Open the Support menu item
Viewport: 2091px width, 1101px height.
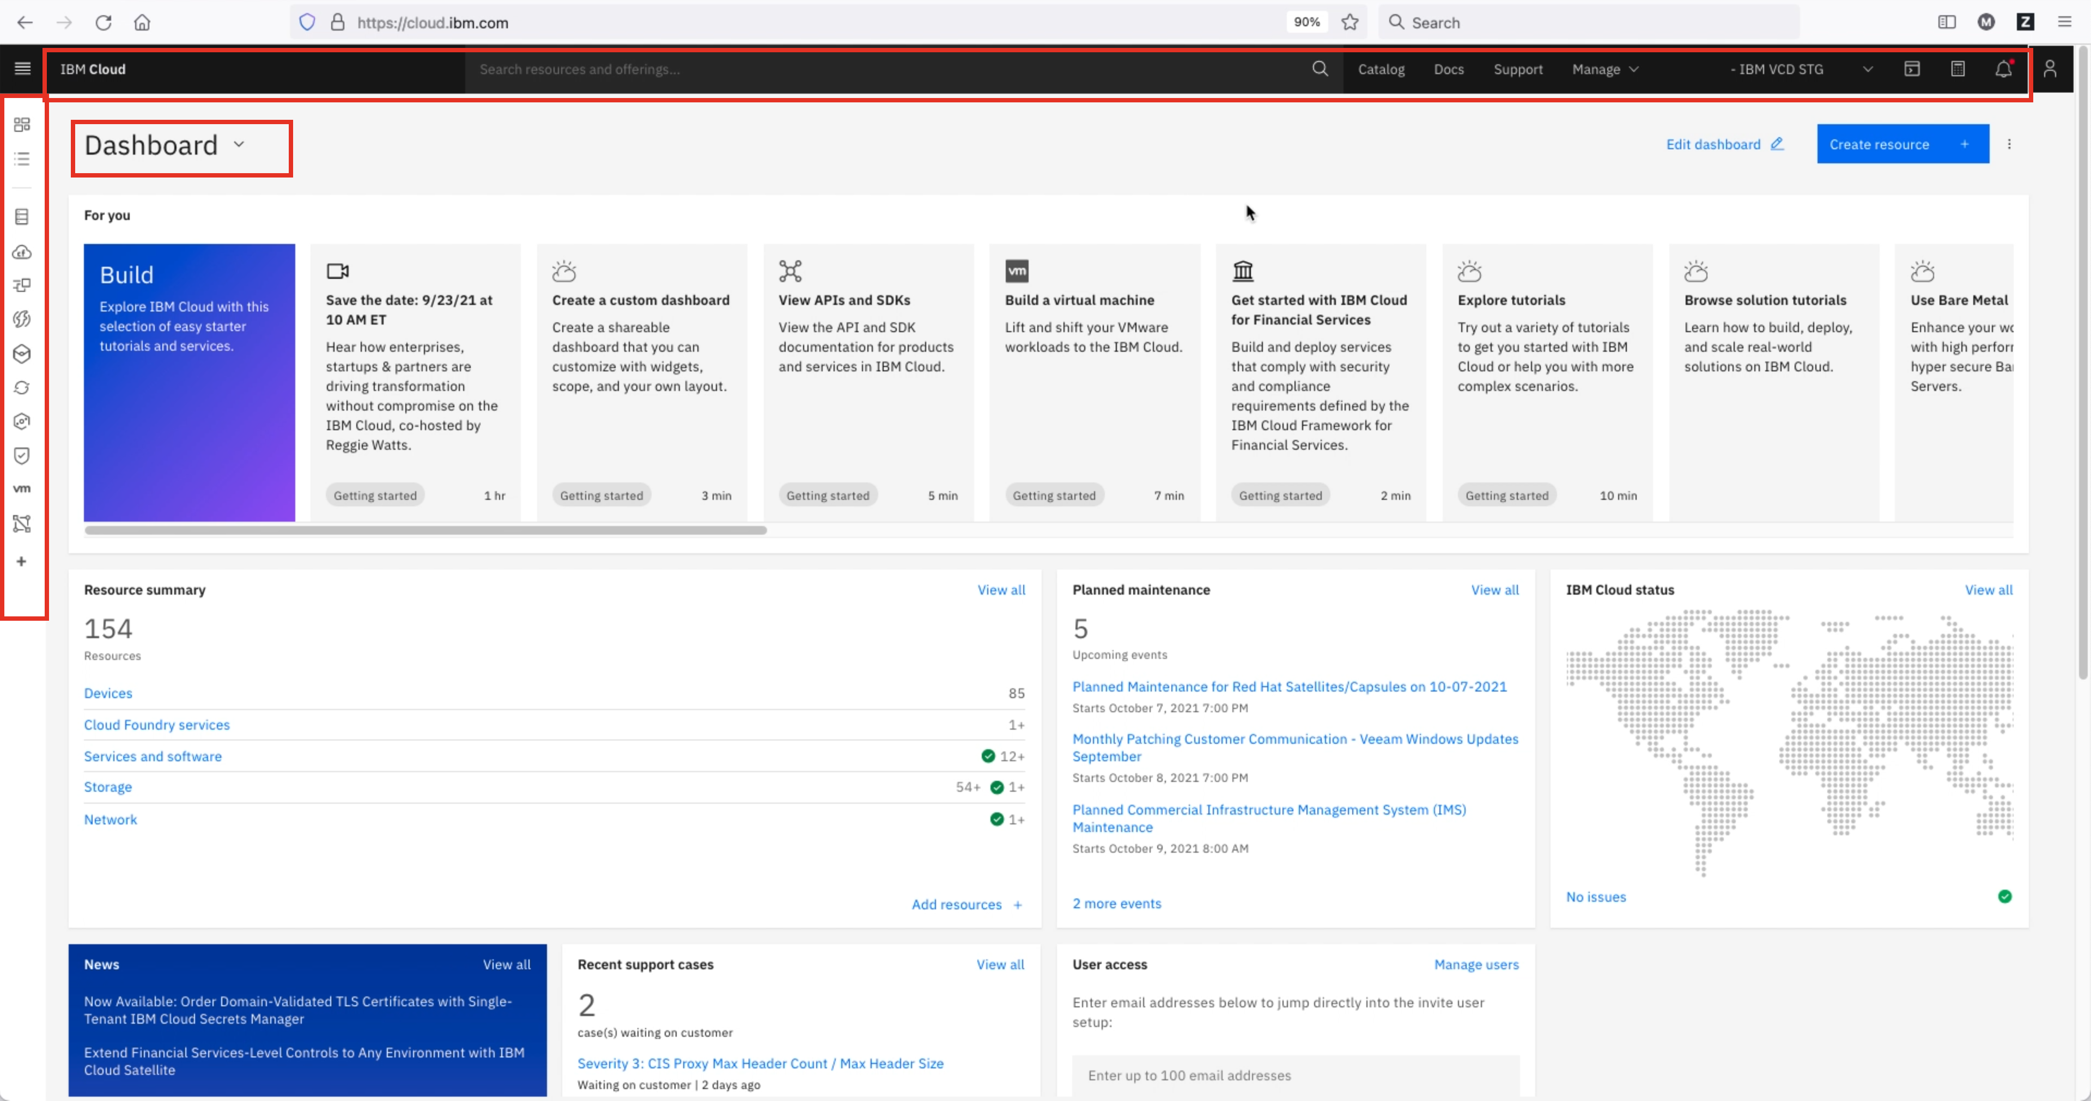[x=1517, y=69]
